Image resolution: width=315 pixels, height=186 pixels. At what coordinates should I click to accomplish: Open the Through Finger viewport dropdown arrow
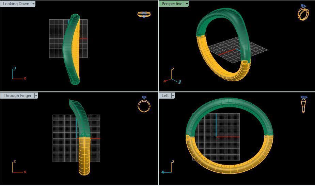coord(36,96)
